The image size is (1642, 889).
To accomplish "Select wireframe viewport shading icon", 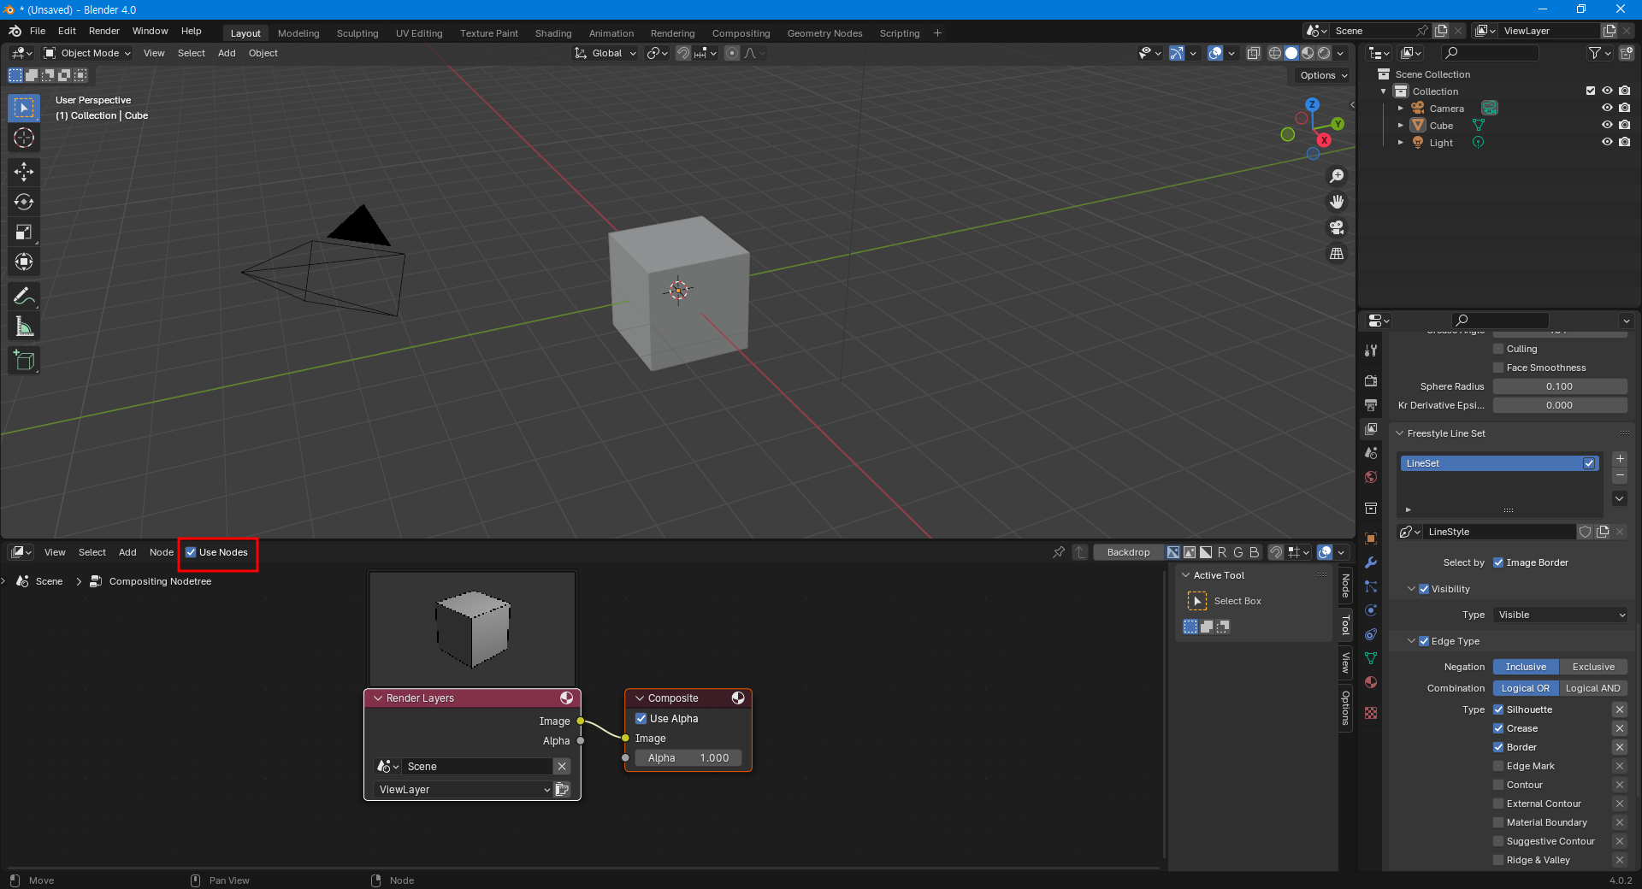I will tap(1274, 53).
